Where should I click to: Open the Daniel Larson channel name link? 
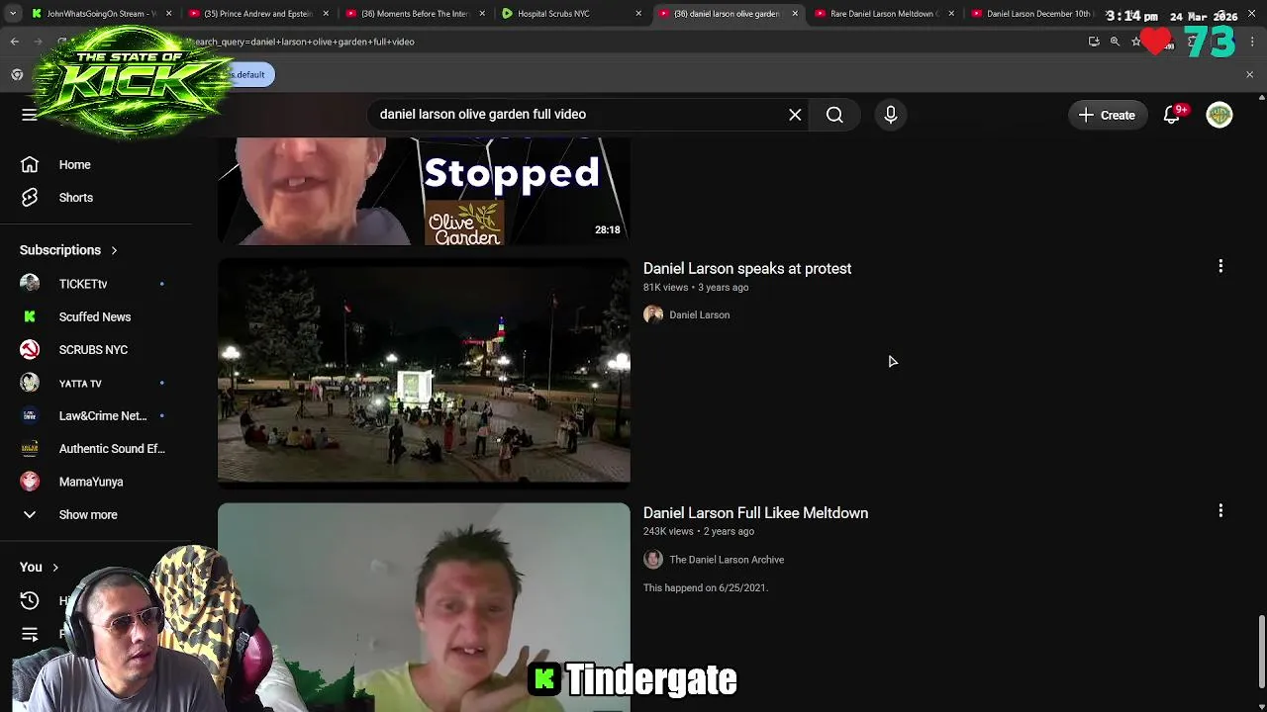pos(699,315)
